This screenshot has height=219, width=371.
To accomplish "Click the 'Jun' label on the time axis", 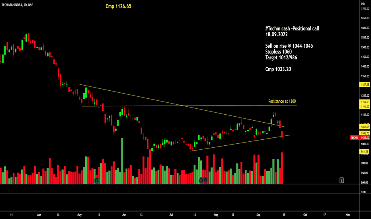I will click(124, 215).
